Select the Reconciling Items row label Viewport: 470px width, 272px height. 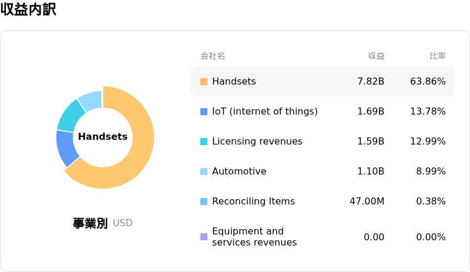click(253, 202)
